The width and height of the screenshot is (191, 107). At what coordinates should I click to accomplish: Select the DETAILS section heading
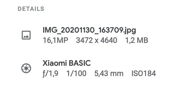point(31,9)
